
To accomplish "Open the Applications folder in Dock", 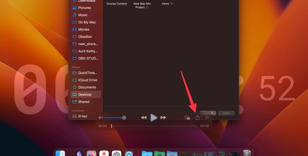I will [147, 153].
